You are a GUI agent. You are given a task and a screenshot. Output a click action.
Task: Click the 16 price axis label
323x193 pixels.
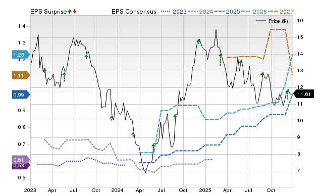tap(300, 20)
